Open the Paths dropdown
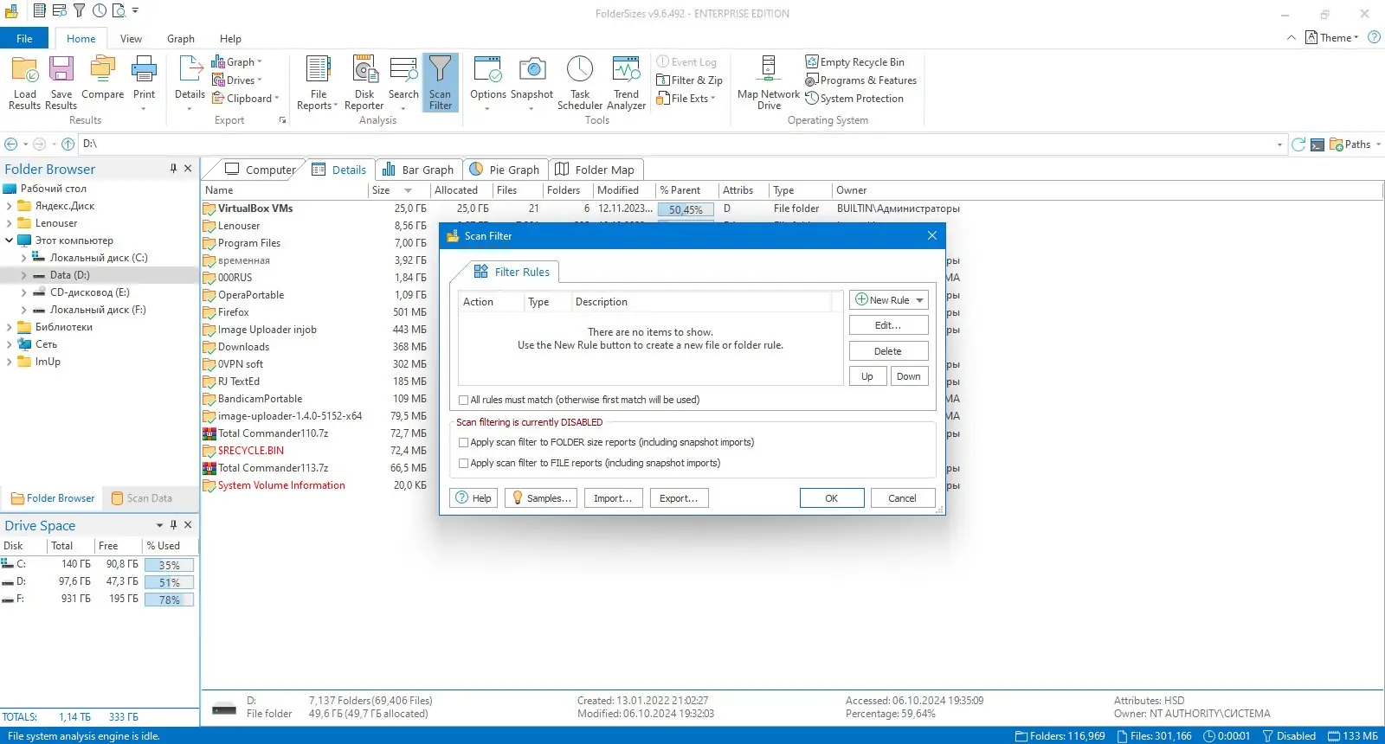This screenshot has height=744, width=1385. click(x=1356, y=144)
